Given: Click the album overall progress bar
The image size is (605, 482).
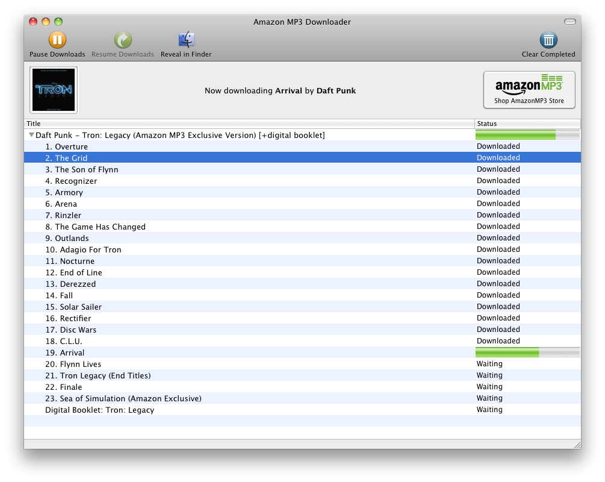Looking at the screenshot, I should tap(527, 135).
